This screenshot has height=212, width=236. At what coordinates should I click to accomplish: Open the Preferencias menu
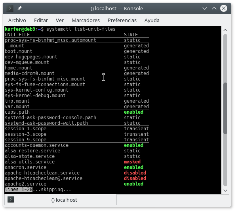[122, 21]
